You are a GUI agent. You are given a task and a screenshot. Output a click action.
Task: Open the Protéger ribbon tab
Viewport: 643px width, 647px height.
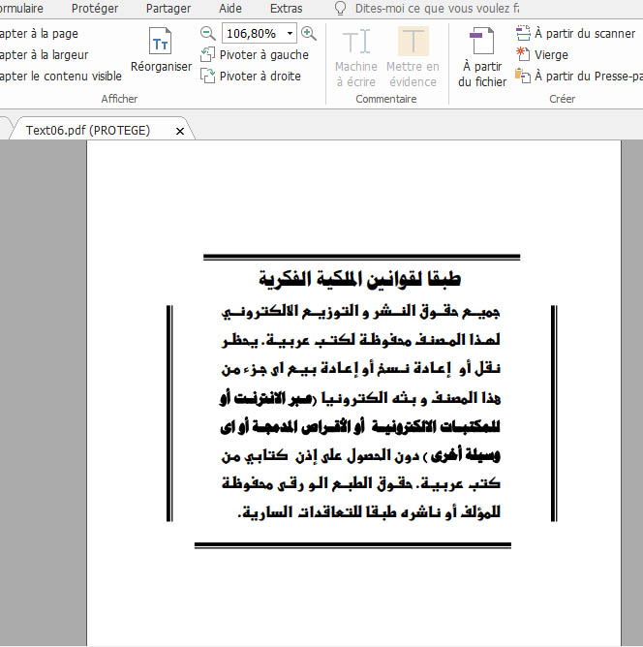click(95, 9)
